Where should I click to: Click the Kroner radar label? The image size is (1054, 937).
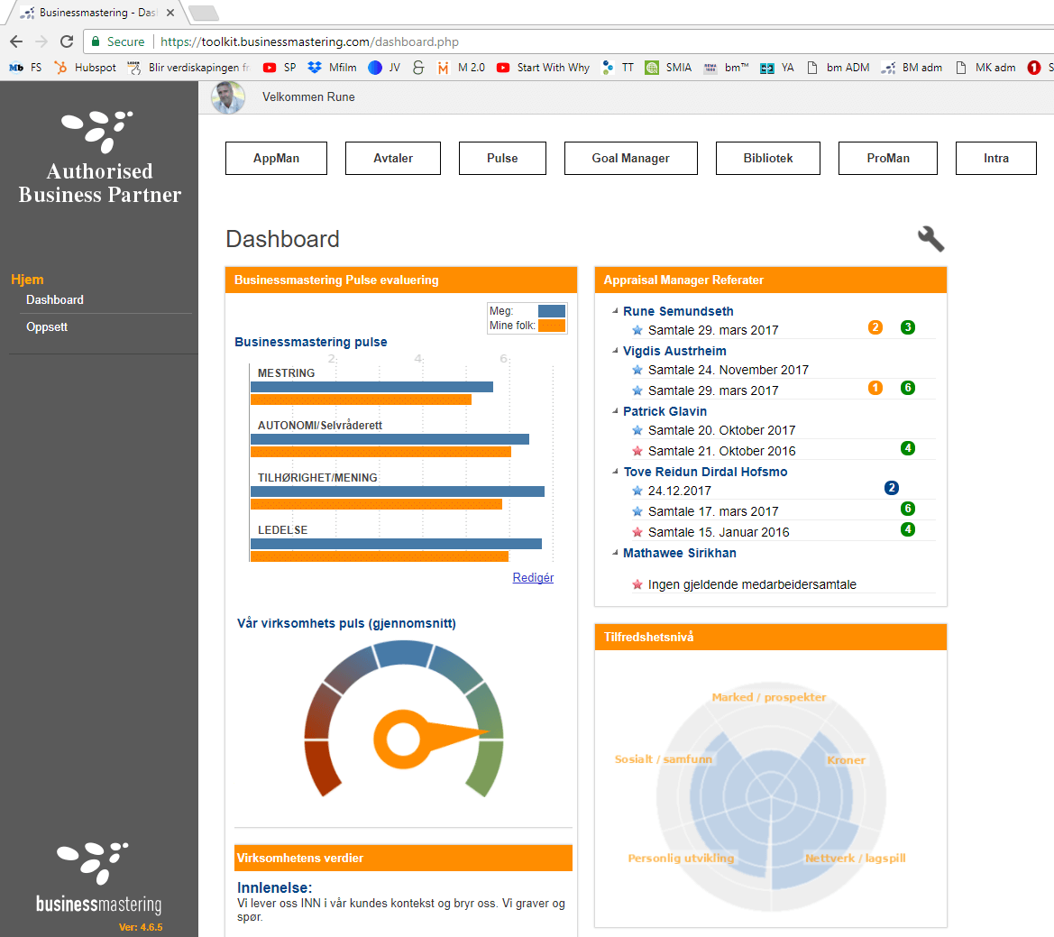tap(847, 760)
